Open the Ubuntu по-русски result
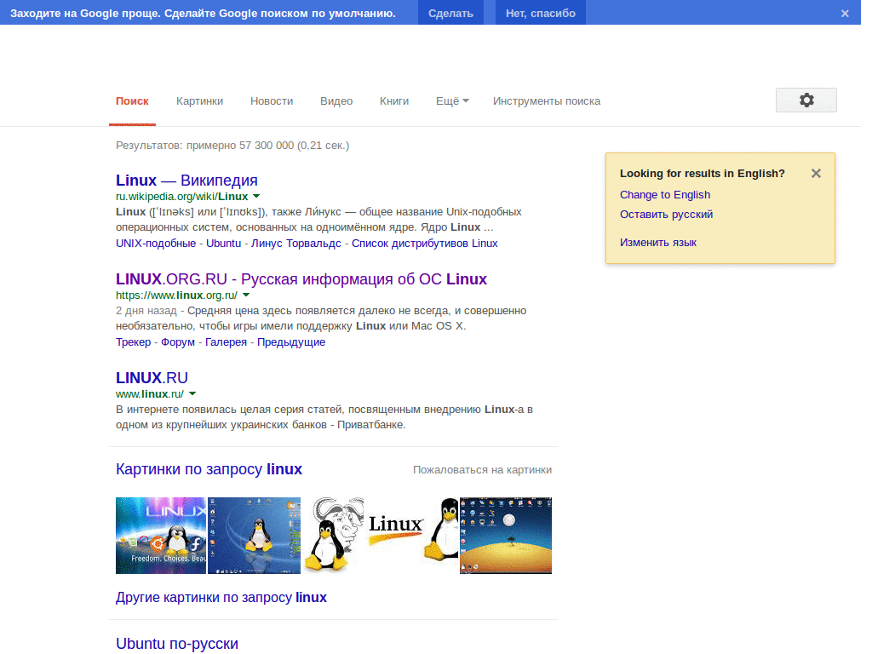 177,644
